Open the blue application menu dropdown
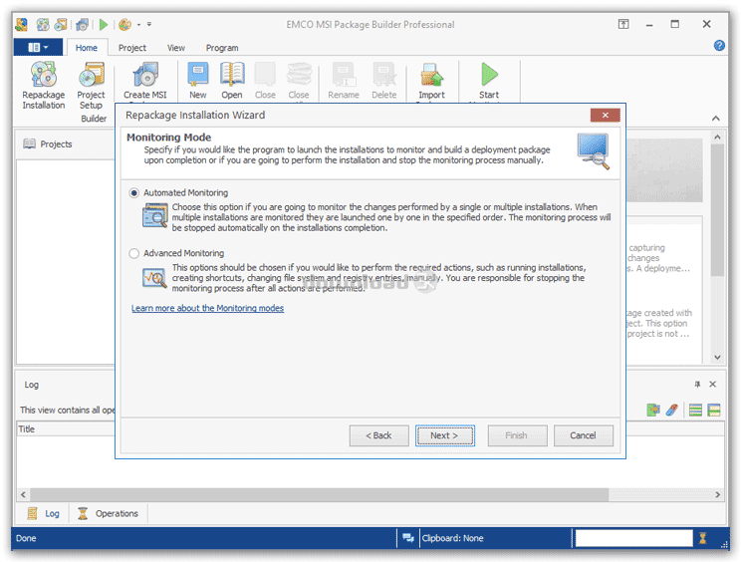The height and width of the screenshot is (562, 741). 38,47
